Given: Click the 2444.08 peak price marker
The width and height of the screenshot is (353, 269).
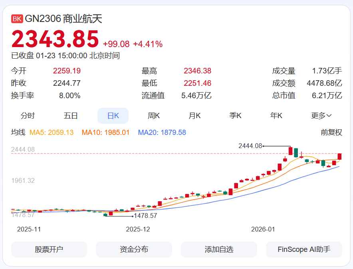Looking at the screenshot, I should [250, 146].
